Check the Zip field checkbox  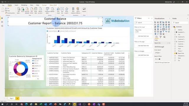(175, 60)
